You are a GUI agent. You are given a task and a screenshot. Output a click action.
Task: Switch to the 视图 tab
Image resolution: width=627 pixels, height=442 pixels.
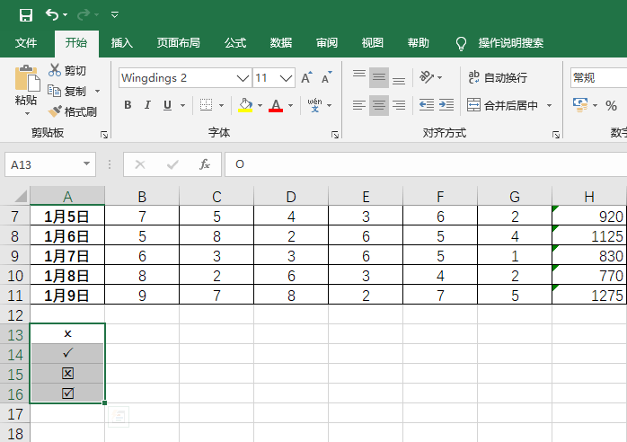[372, 43]
